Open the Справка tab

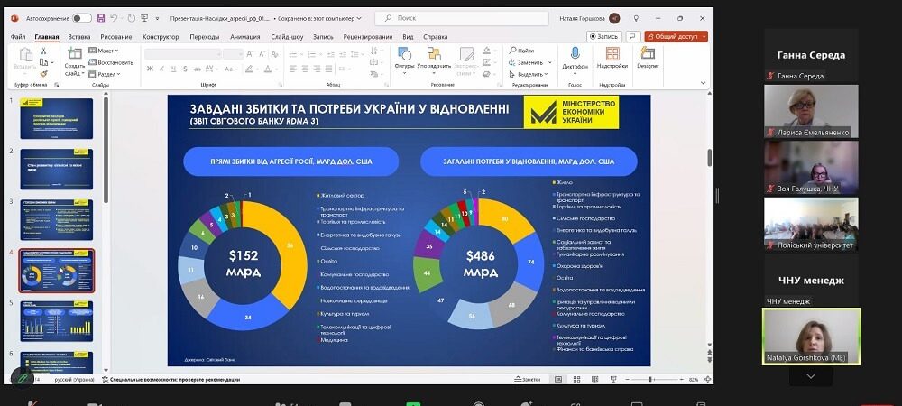tap(435, 37)
